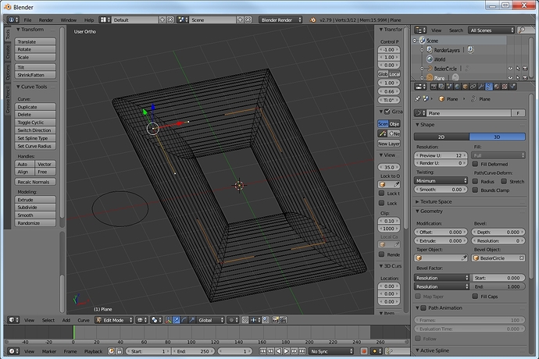
Task: Open the No Sync playback dropdown
Action: (331, 351)
